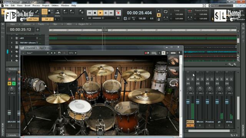Open the Utilities menu
The width and height of the screenshot is (246, 138).
click(x=55, y=5)
